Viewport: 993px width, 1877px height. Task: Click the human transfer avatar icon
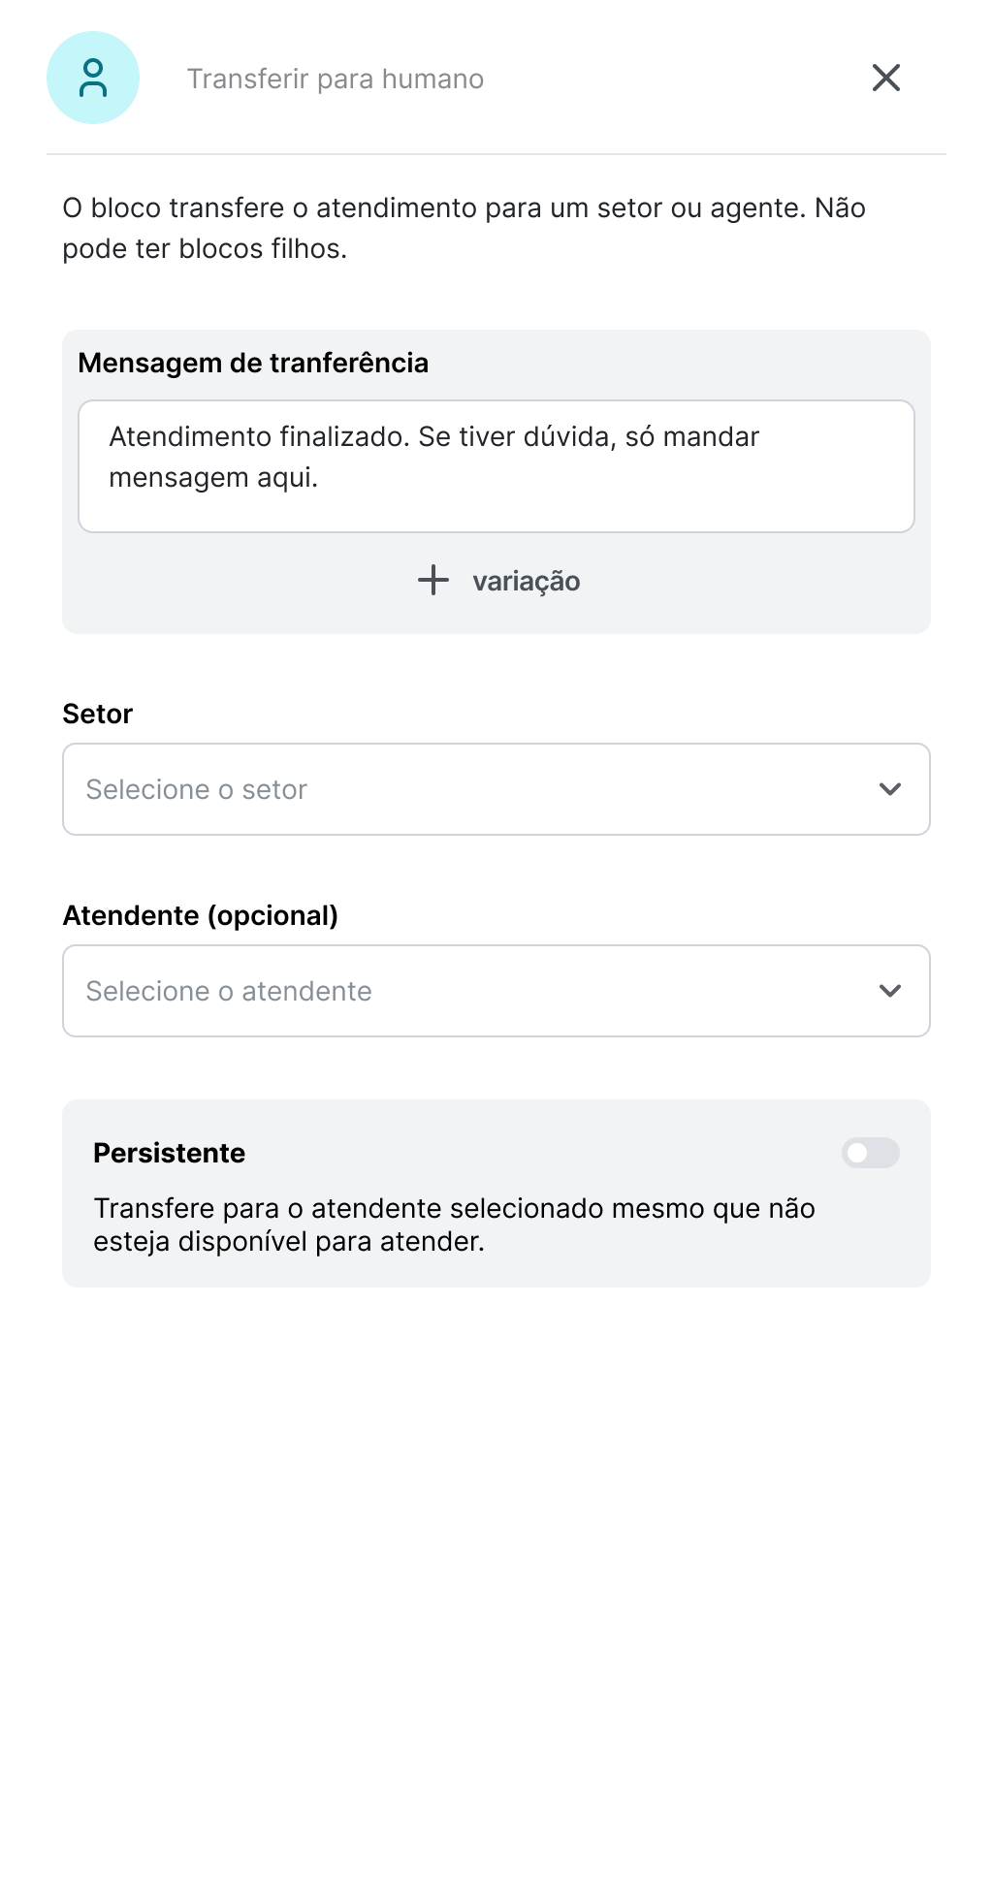pyautogui.click(x=93, y=78)
